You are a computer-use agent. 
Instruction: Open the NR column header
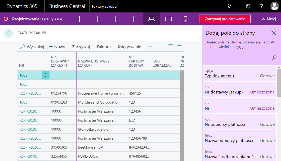(x=21, y=65)
